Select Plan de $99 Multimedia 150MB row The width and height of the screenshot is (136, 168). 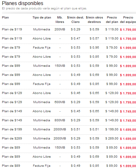click(69, 66)
